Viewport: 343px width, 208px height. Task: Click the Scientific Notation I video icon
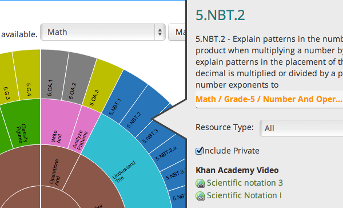click(200, 196)
